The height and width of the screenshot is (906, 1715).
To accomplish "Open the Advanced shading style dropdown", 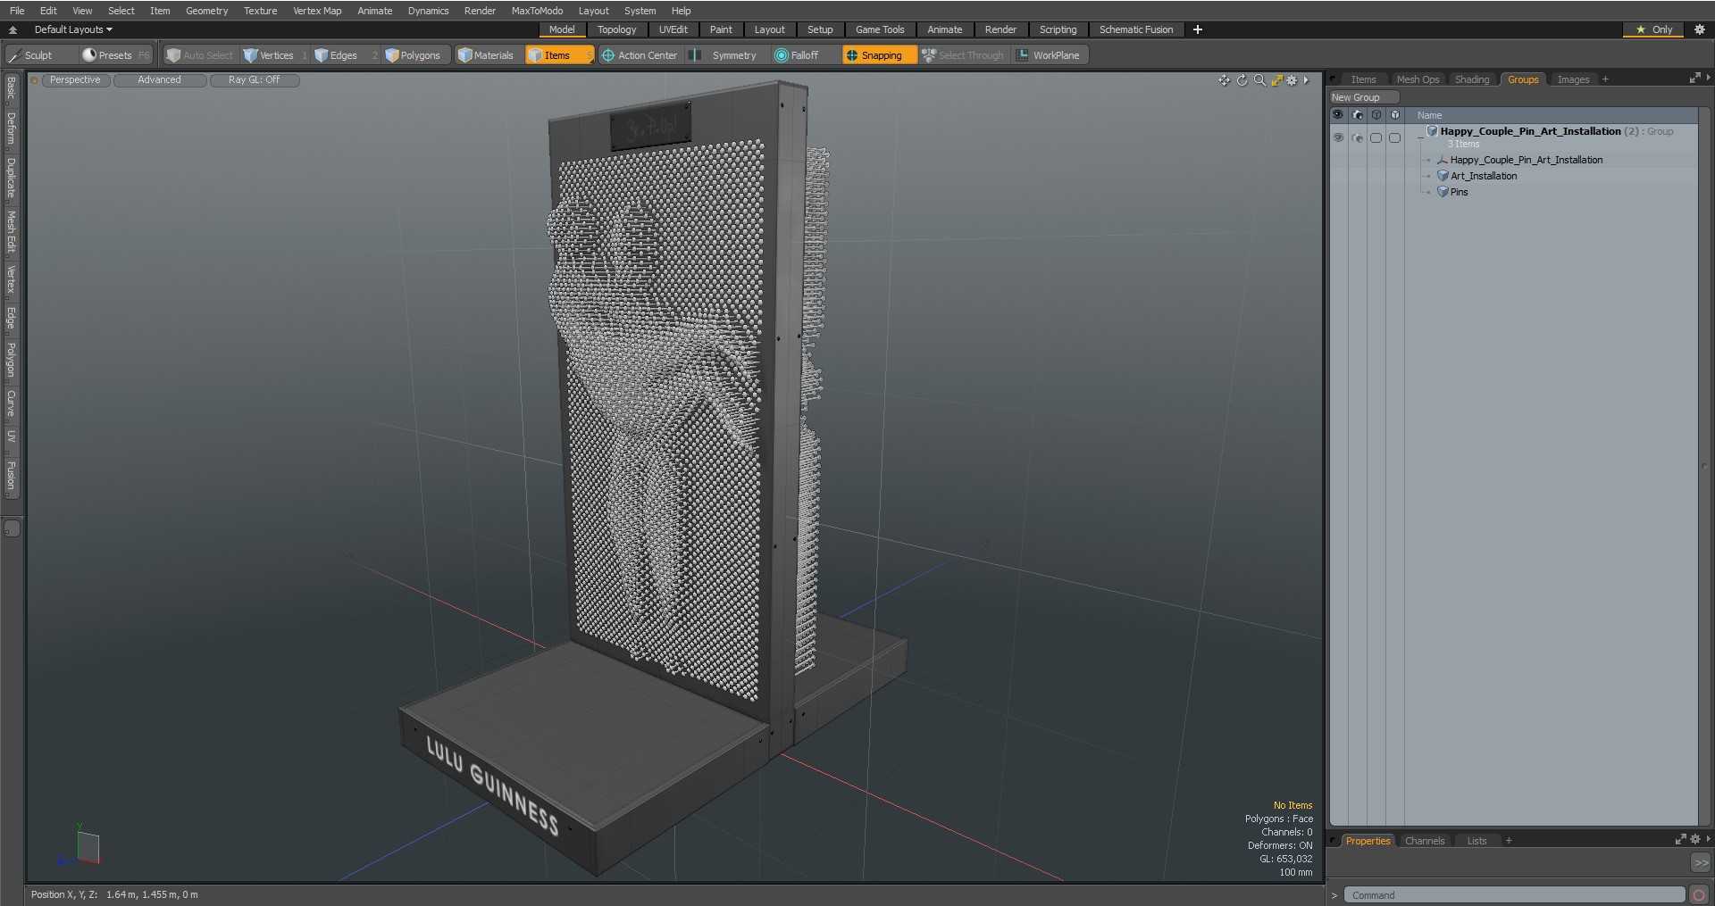I will tap(160, 80).
